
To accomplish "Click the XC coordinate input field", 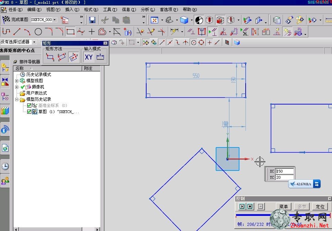I will (285, 171).
